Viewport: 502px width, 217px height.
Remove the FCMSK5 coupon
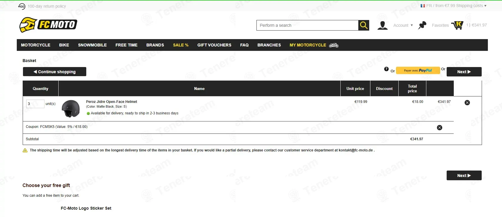click(x=440, y=128)
